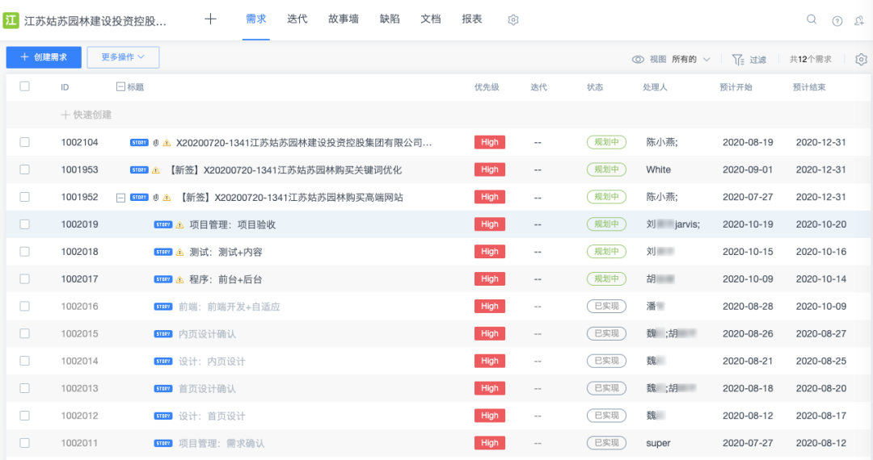Click warning icon in row 1002018
Image resolution: width=873 pixels, height=460 pixels.
179,253
